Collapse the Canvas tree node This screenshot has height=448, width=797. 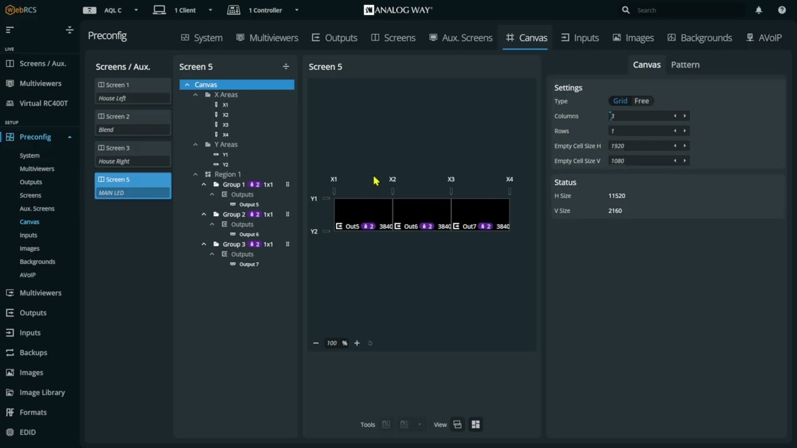click(187, 85)
